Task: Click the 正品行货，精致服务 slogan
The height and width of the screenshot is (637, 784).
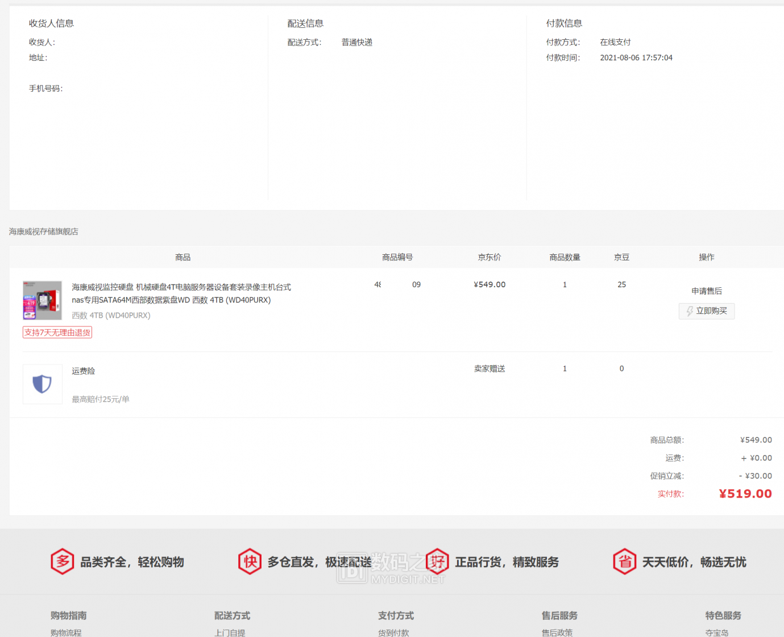Action: 507,562
